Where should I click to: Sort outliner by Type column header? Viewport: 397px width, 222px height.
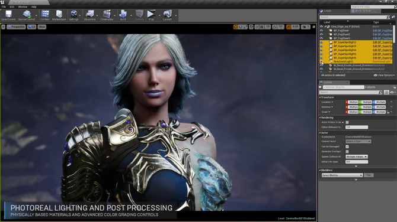point(376,22)
